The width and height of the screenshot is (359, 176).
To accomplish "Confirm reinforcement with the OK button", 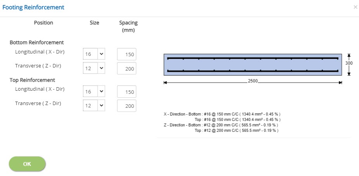I will [x=27, y=164].
